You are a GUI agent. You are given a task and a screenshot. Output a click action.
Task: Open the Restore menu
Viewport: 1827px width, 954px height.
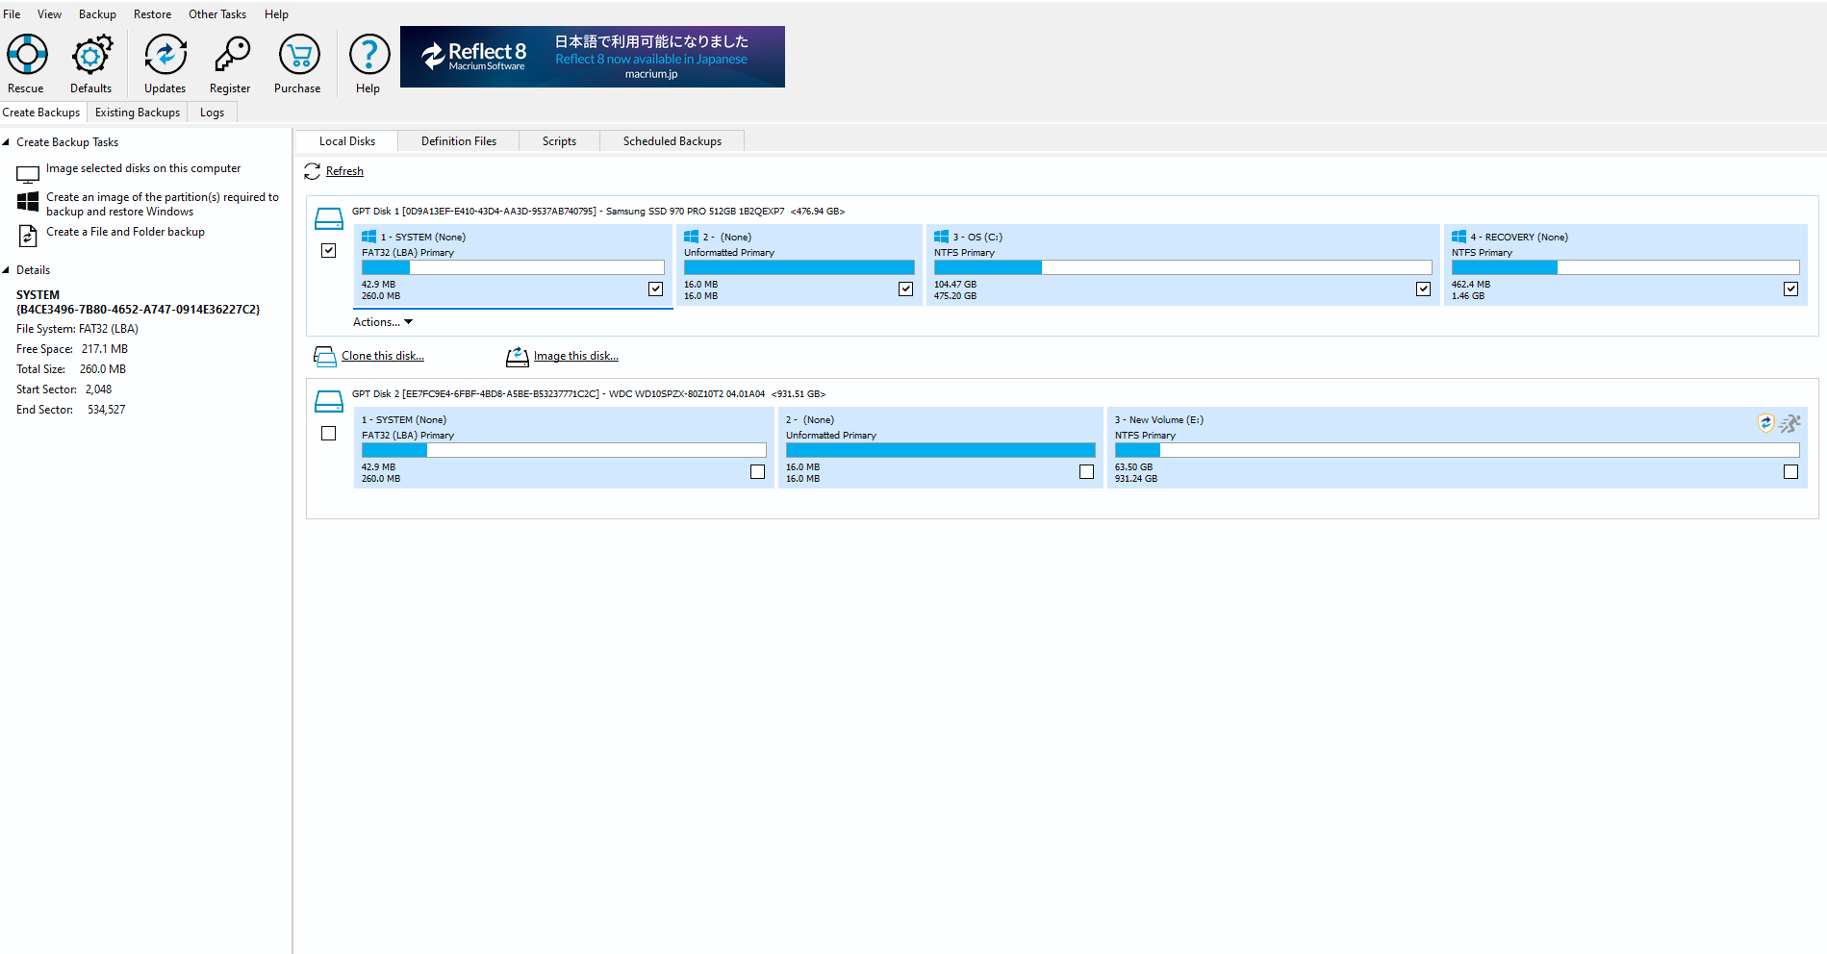tap(152, 14)
